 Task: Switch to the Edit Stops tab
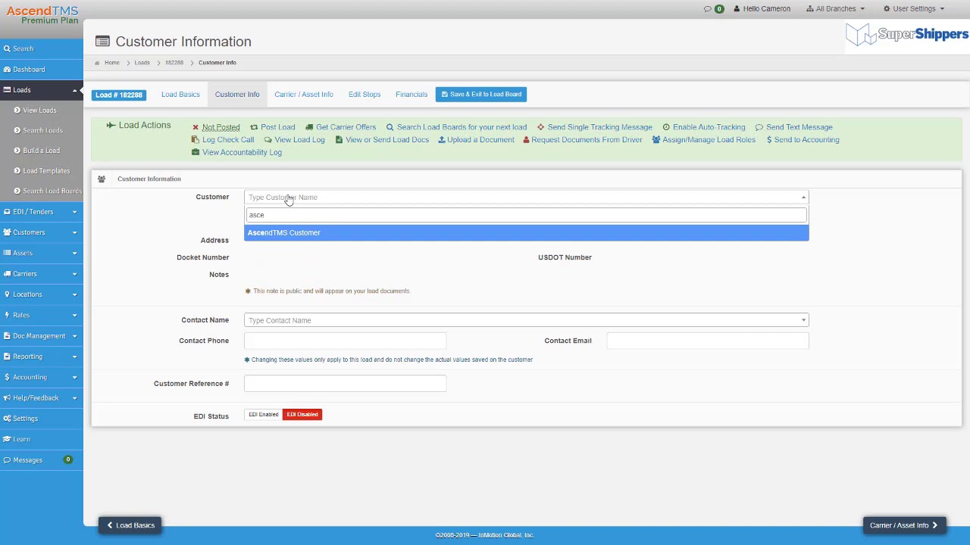pyautogui.click(x=365, y=95)
